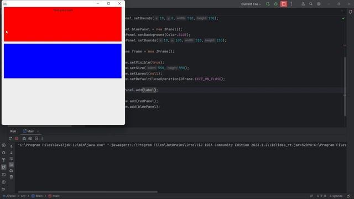Screen dimensions: 354x199
Task: Change the 4 spaces indent setting
Action: 336,196
